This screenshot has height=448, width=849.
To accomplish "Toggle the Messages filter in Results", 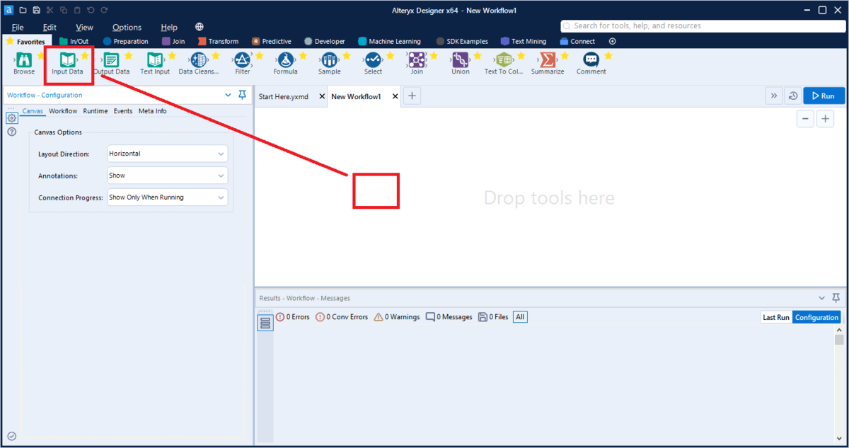I will tap(449, 317).
